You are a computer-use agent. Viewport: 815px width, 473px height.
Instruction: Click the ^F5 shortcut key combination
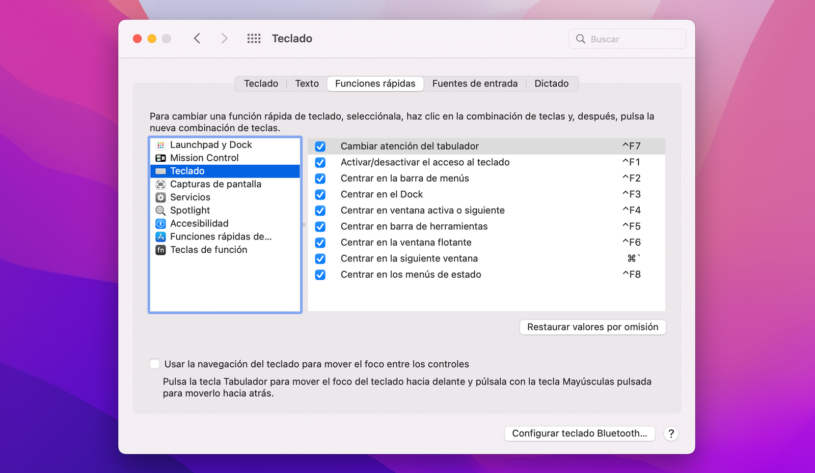632,226
